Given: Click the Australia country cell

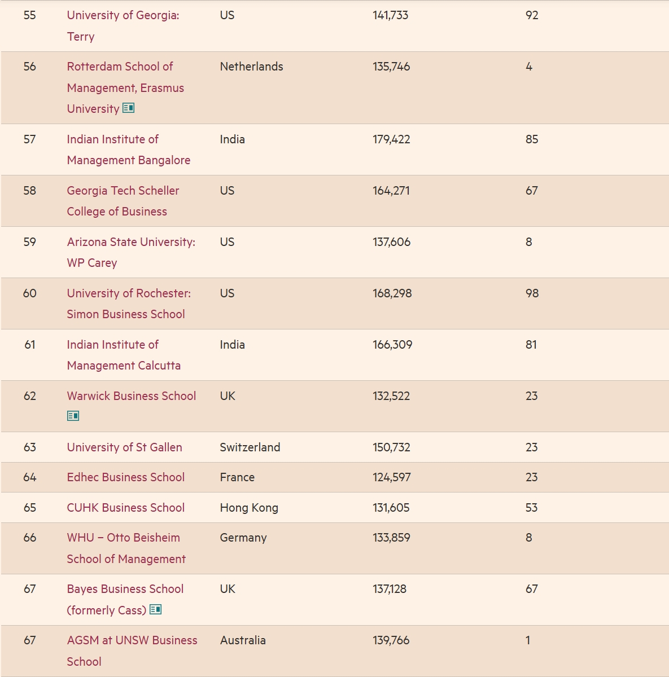Looking at the screenshot, I should click(x=243, y=640).
